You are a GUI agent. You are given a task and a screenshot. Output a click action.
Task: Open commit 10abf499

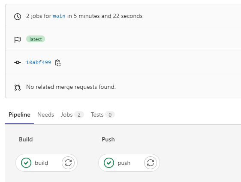[x=39, y=62]
